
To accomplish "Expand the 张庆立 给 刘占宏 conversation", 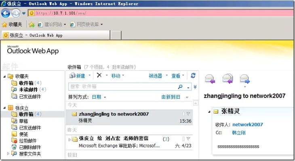I will pyautogui.click(x=70, y=140).
